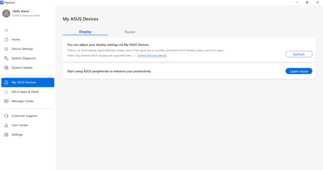The image size is (323, 170).
Task: Switch to the Router tab
Action: click(x=130, y=32)
